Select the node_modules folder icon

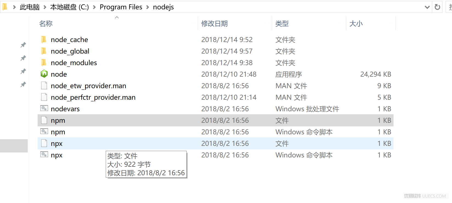44,63
